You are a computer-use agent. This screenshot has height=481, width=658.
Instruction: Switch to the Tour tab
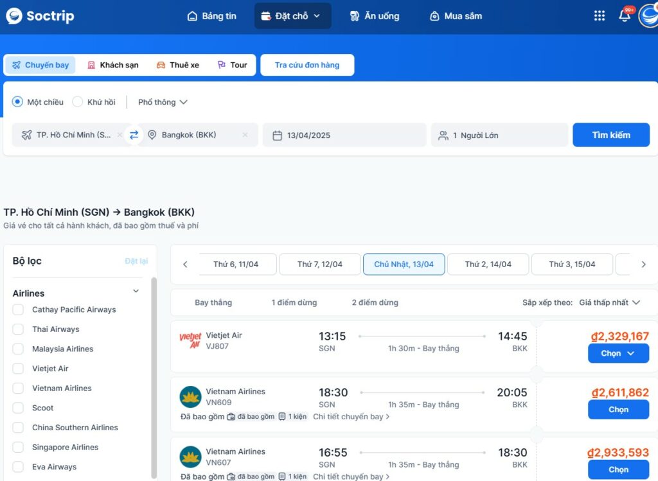click(x=232, y=65)
